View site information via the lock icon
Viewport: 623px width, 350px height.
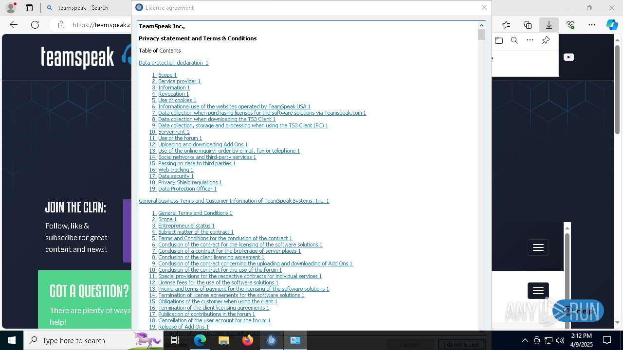tap(61, 25)
